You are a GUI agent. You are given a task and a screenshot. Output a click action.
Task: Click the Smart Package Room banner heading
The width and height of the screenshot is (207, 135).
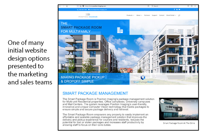click(81, 27)
